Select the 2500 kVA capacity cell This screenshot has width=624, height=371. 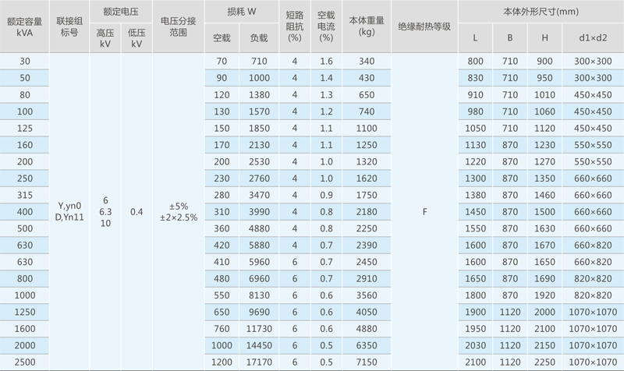pyautogui.click(x=25, y=362)
